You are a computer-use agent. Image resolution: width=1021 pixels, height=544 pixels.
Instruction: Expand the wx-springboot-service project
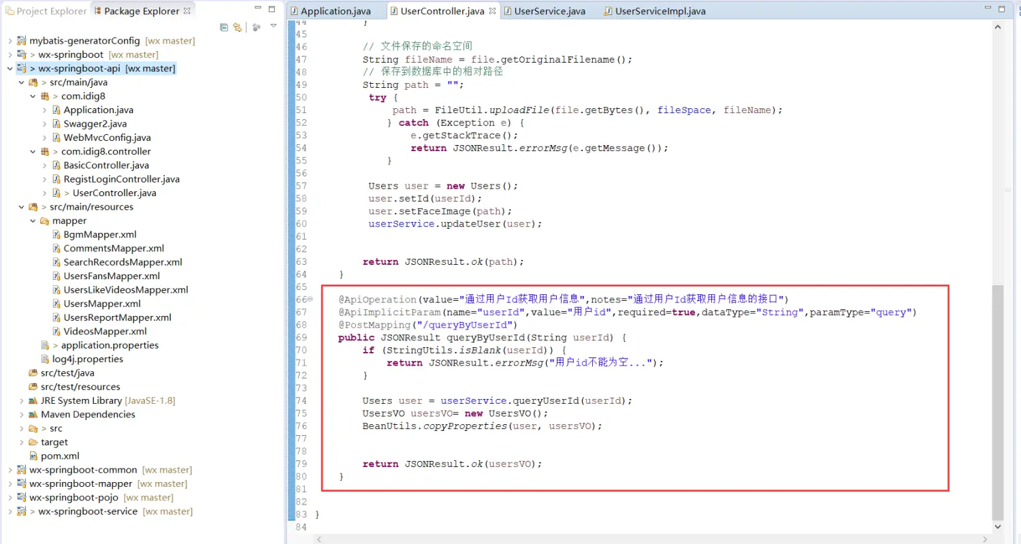pos(10,511)
